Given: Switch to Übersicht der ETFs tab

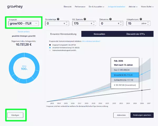Looking at the screenshot, I should (135, 34).
